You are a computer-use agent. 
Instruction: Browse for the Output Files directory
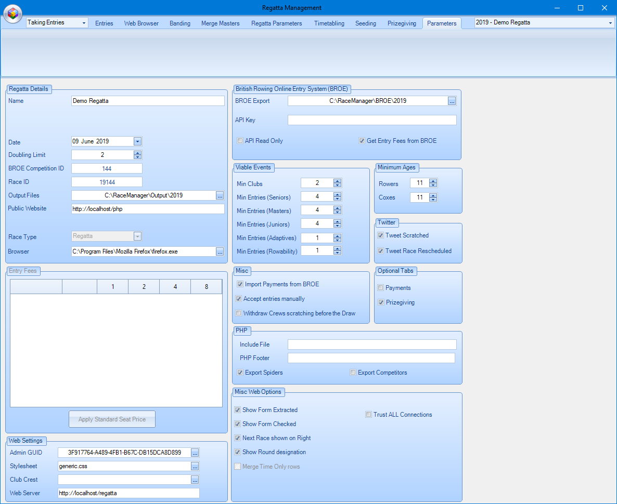[220, 196]
